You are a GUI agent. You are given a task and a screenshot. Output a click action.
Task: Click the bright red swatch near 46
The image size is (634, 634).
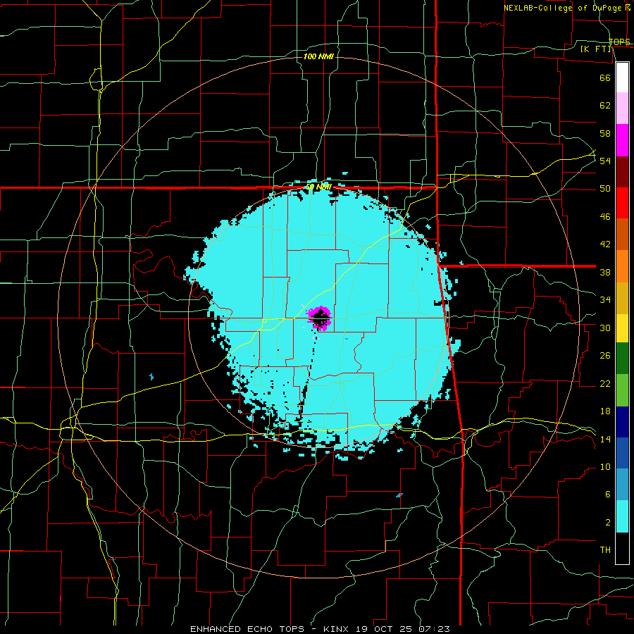622,204
